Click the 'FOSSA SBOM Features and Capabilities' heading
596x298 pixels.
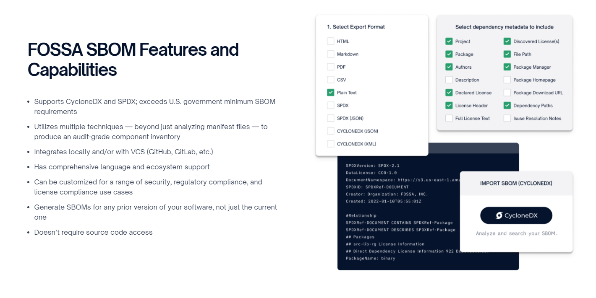(x=133, y=60)
